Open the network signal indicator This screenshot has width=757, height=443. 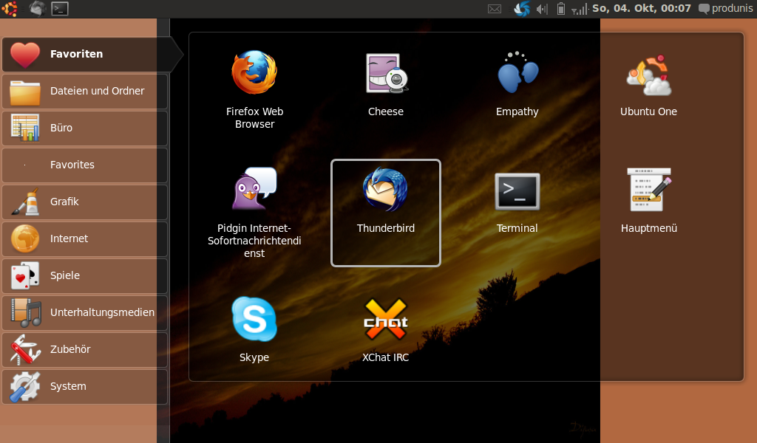(580, 9)
